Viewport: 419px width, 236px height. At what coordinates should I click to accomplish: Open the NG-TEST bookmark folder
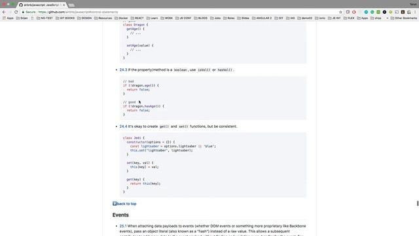[45, 18]
